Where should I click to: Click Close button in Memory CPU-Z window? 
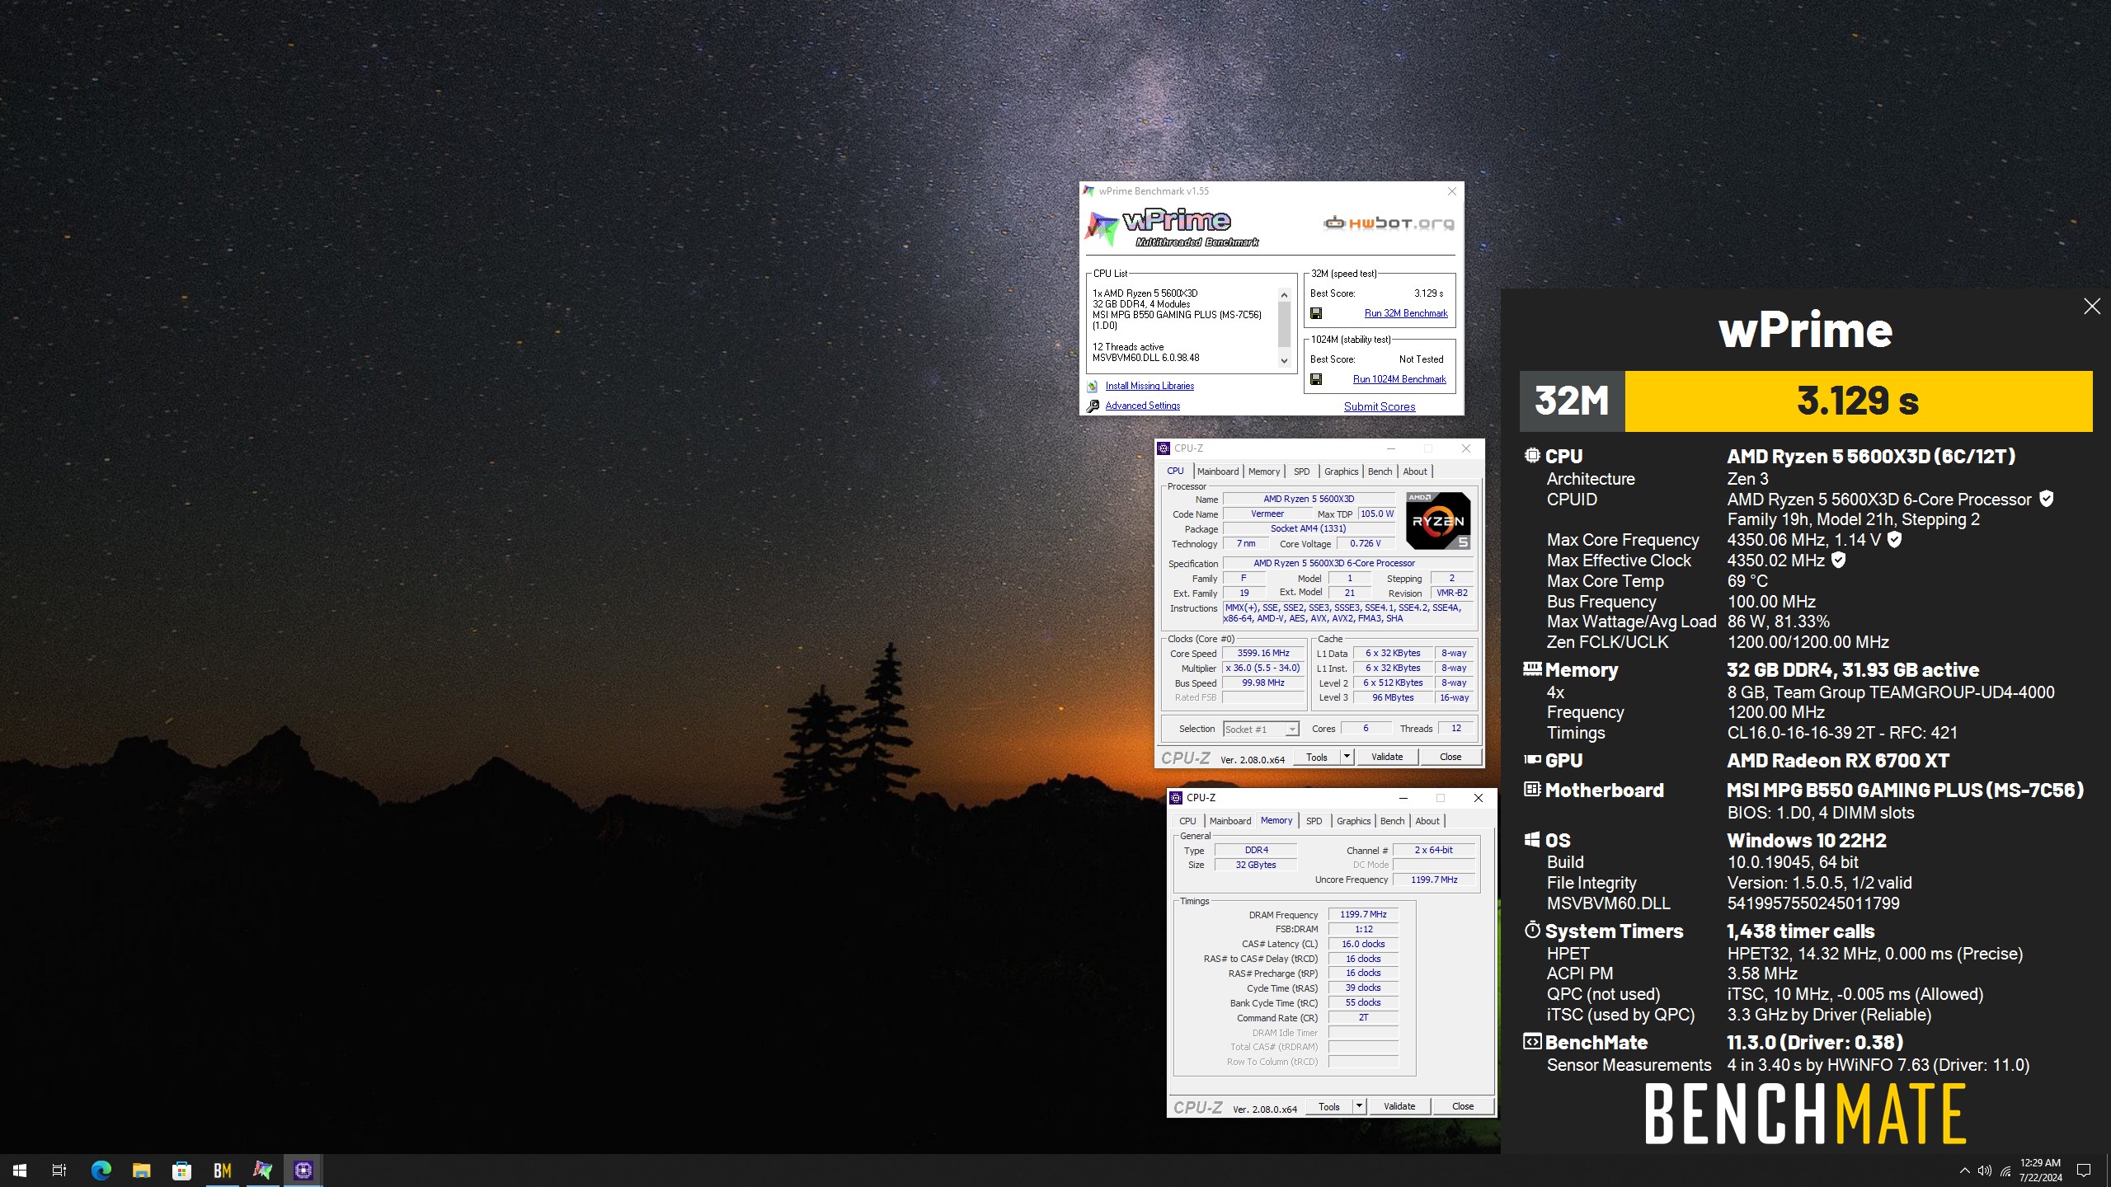pos(1463,1106)
